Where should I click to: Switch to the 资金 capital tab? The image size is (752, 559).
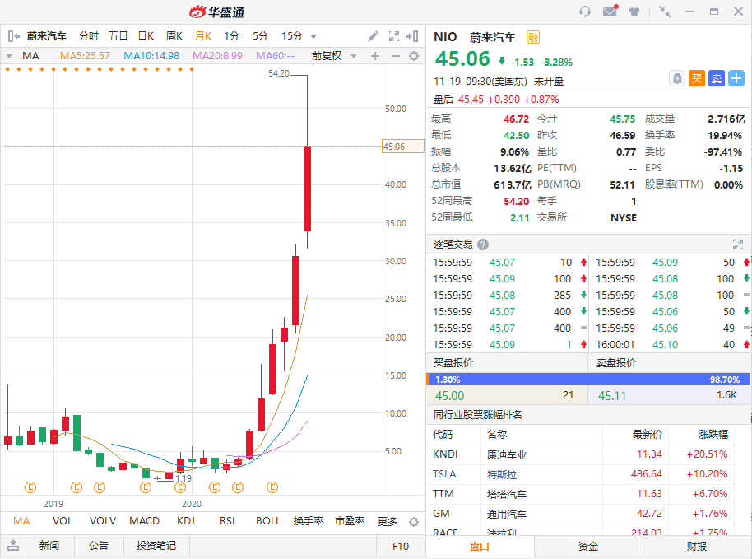tap(588, 546)
